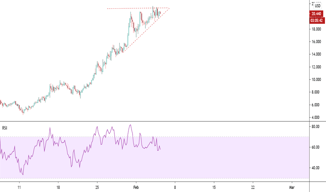Image resolution: width=326 pixels, height=192 pixels.
Task: Select the RSI indicator title
Action: pos(5,128)
